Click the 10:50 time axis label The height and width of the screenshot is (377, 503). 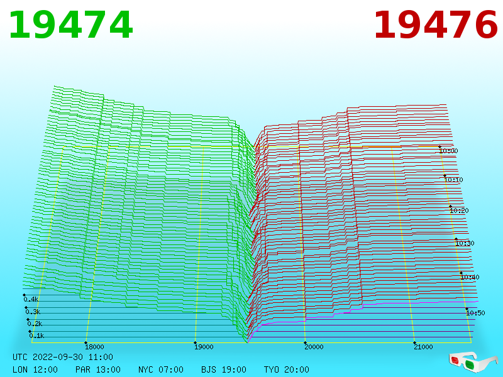coord(475,313)
